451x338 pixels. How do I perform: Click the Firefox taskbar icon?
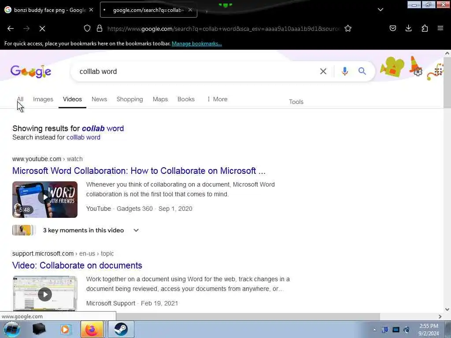pyautogui.click(x=92, y=329)
